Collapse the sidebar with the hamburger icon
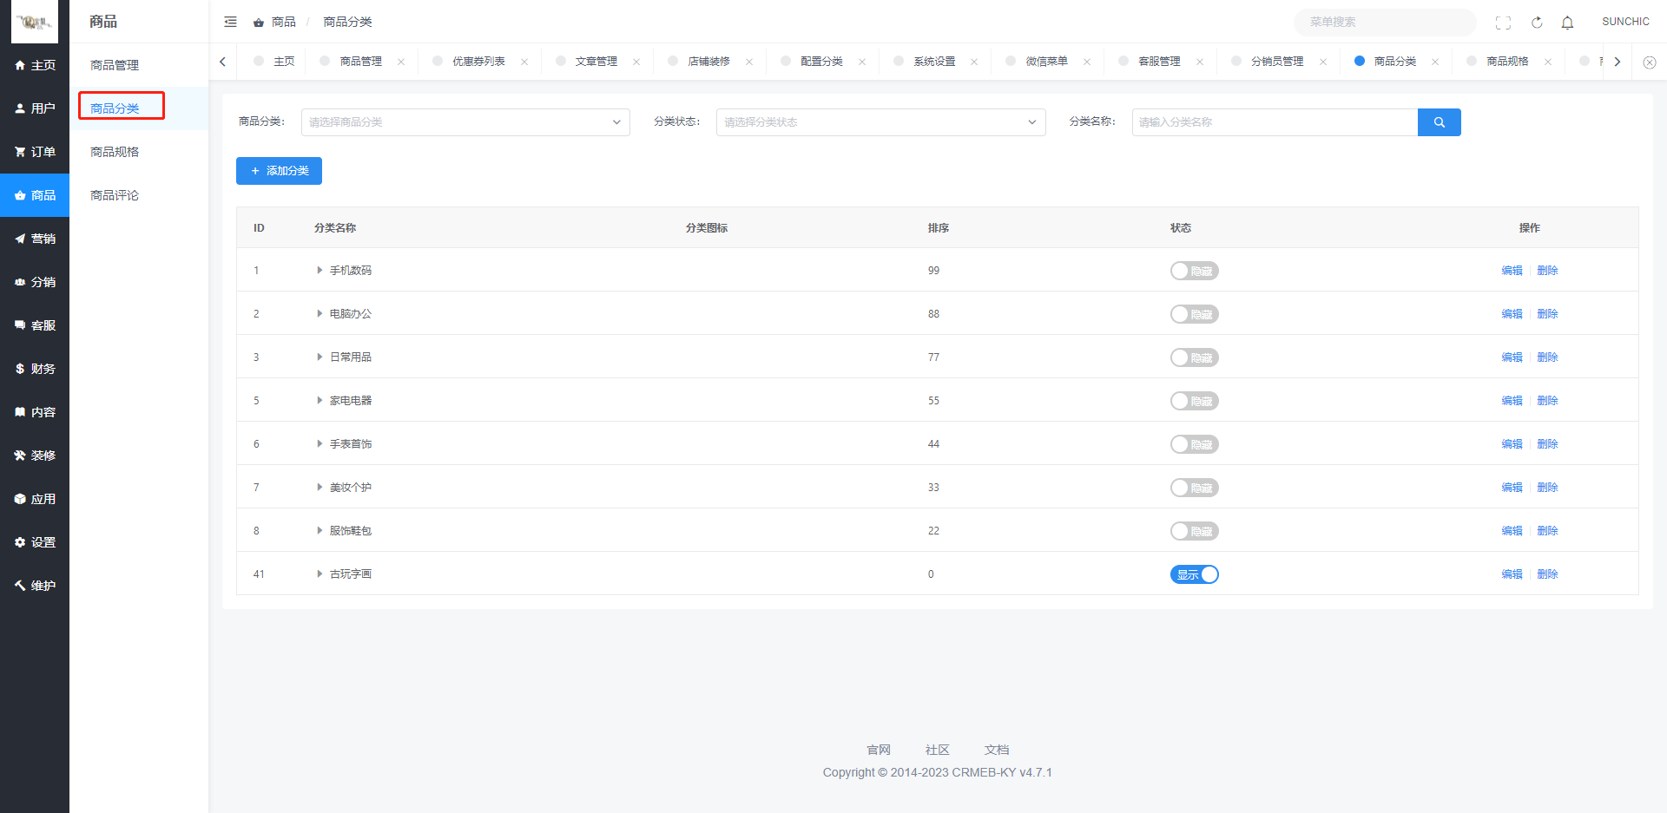 pos(230,22)
